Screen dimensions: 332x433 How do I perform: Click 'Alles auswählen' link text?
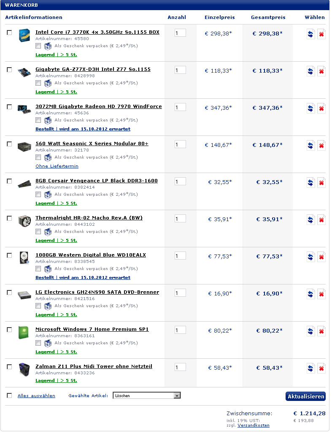click(36, 396)
